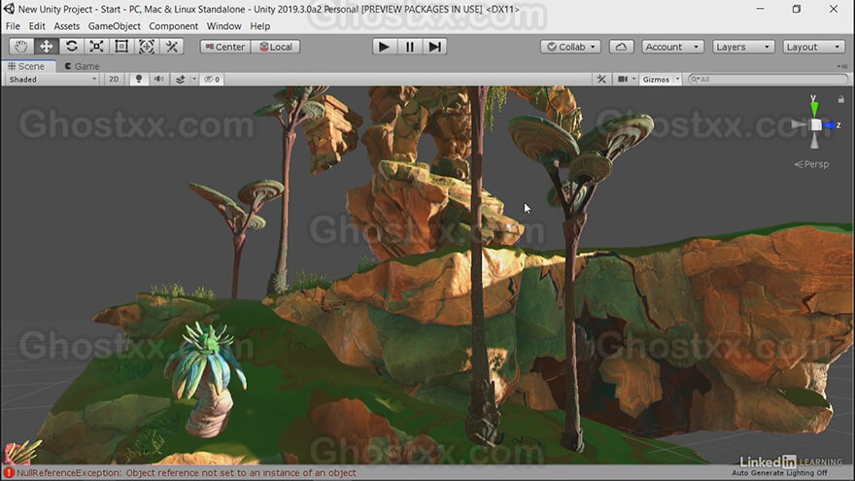Viewport: 855px width, 481px height.
Task: Close the Unity editor window
Action: [834, 9]
